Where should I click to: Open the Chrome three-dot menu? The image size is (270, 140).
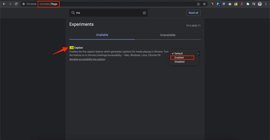[266, 4]
